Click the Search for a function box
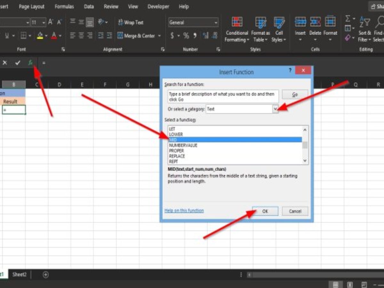384x288 pixels. tap(223, 96)
